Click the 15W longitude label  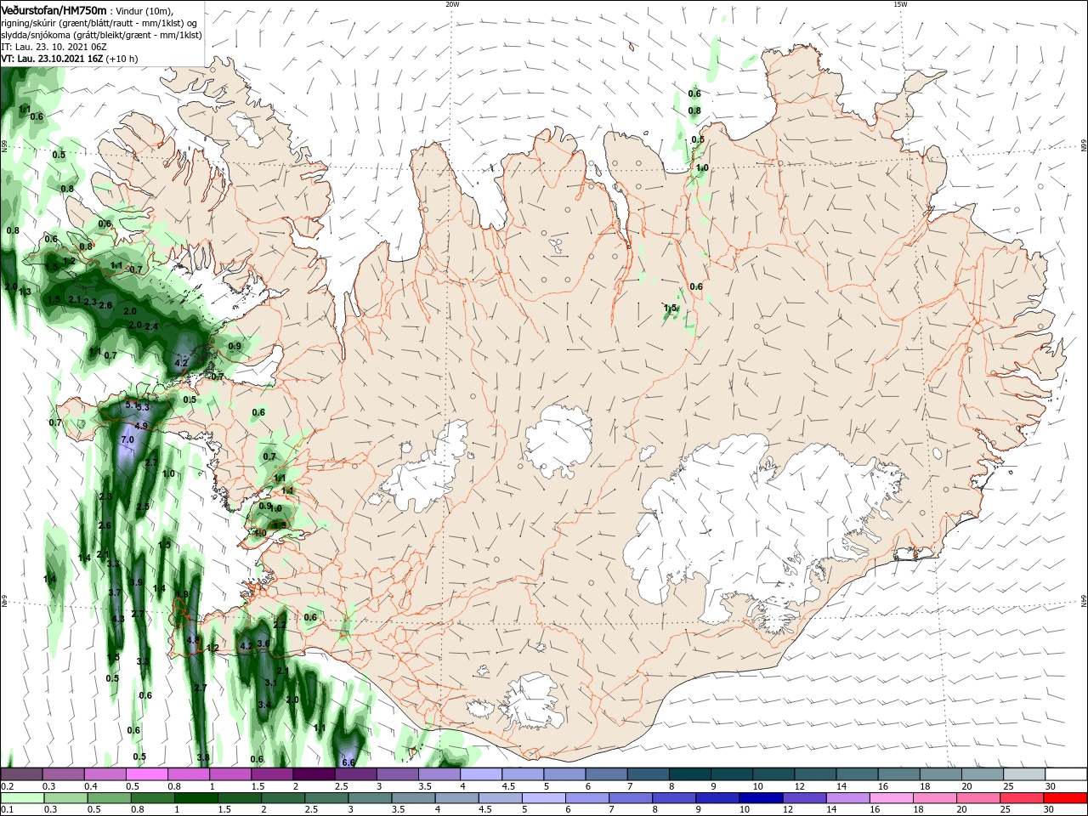coord(900,4)
